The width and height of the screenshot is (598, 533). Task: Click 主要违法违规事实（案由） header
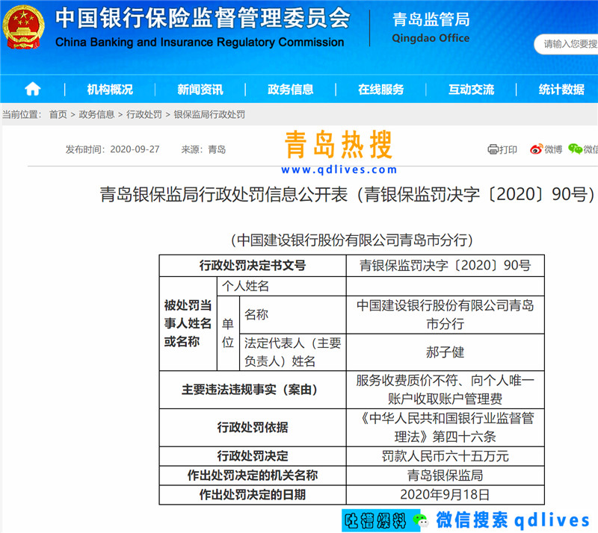(253, 390)
